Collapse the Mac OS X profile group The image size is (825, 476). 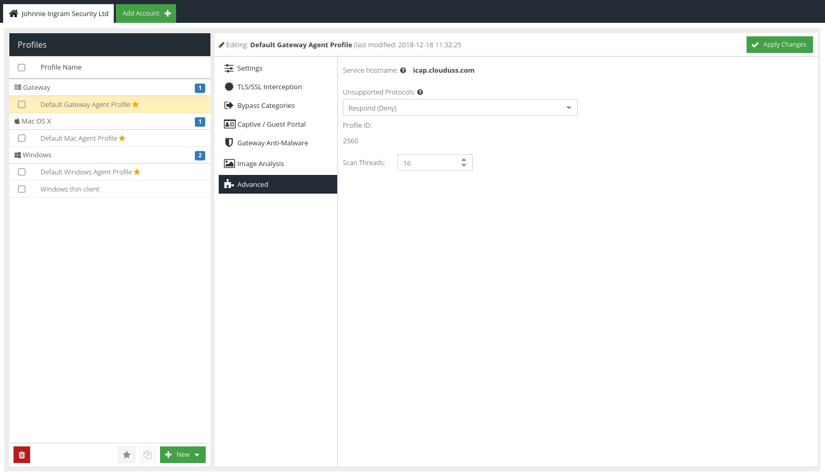pos(110,121)
